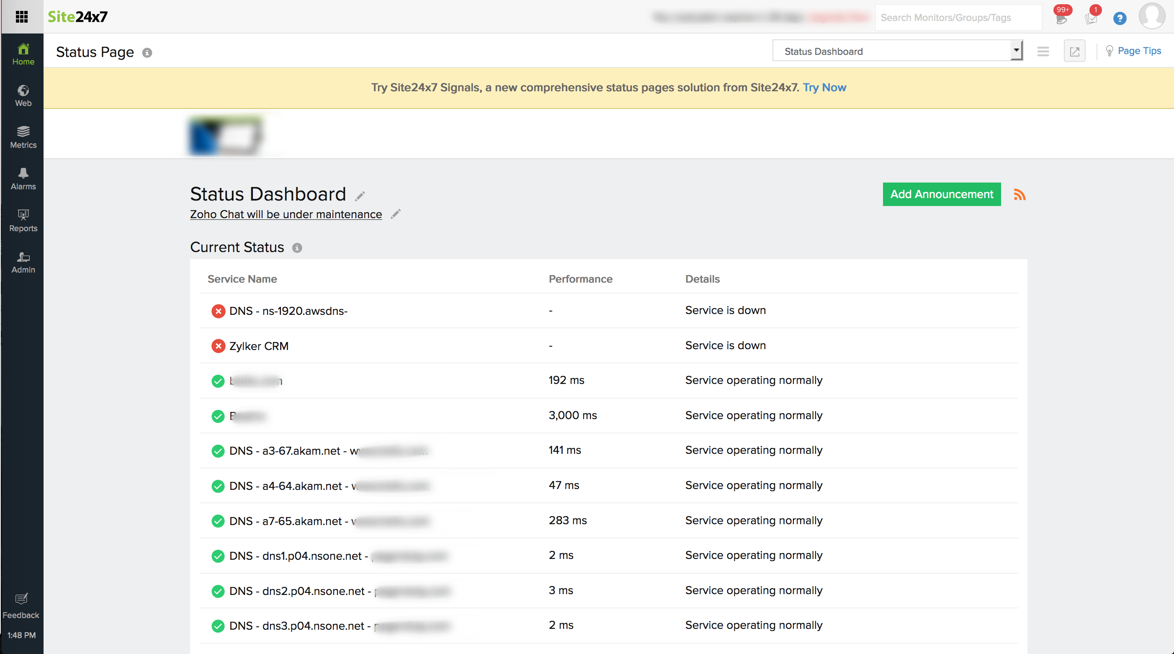Image resolution: width=1174 pixels, height=654 pixels.
Task: Click the Details column header
Action: click(x=702, y=279)
